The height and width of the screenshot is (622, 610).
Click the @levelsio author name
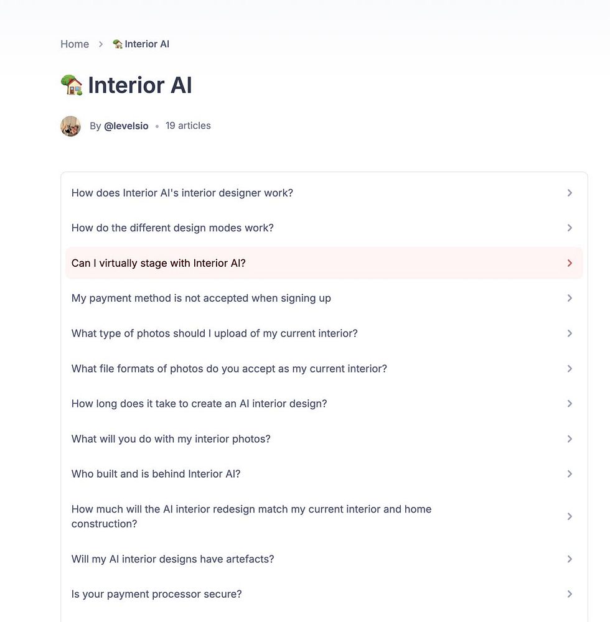[x=126, y=126]
